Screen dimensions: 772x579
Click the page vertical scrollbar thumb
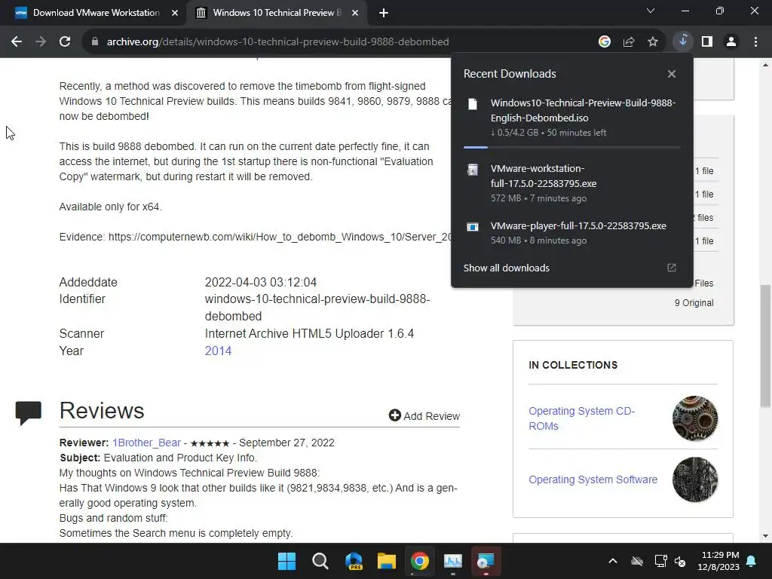(x=765, y=345)
